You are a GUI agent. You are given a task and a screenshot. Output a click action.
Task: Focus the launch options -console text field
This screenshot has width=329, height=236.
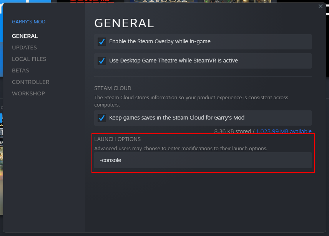click(x=203, y=160)
